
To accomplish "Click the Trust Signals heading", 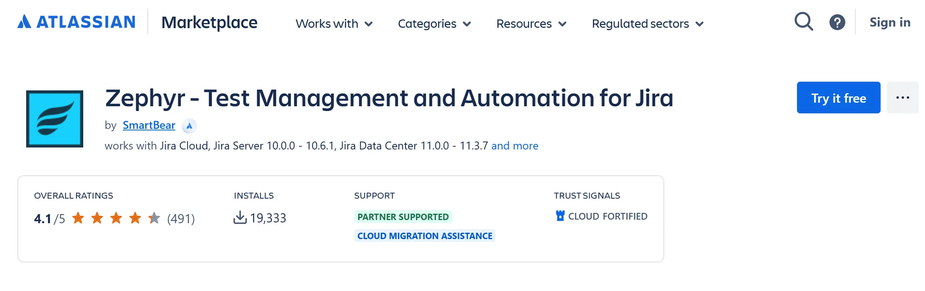I will pyautogui.click(x=587, y=195).
